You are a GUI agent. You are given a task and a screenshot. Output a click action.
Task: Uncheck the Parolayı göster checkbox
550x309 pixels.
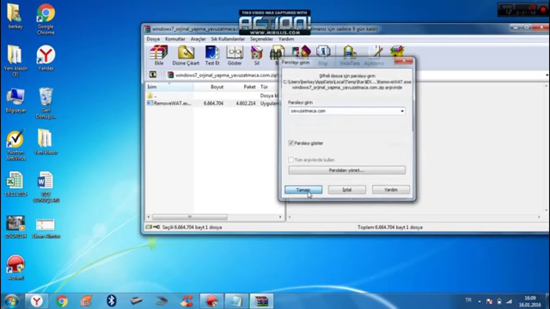point(291,143)
